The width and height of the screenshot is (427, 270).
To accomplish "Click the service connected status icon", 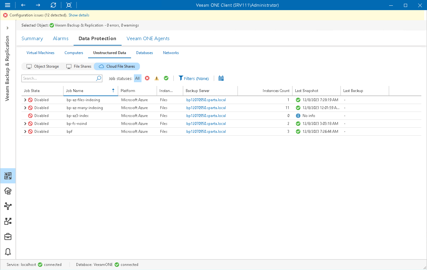I will 40,265.
